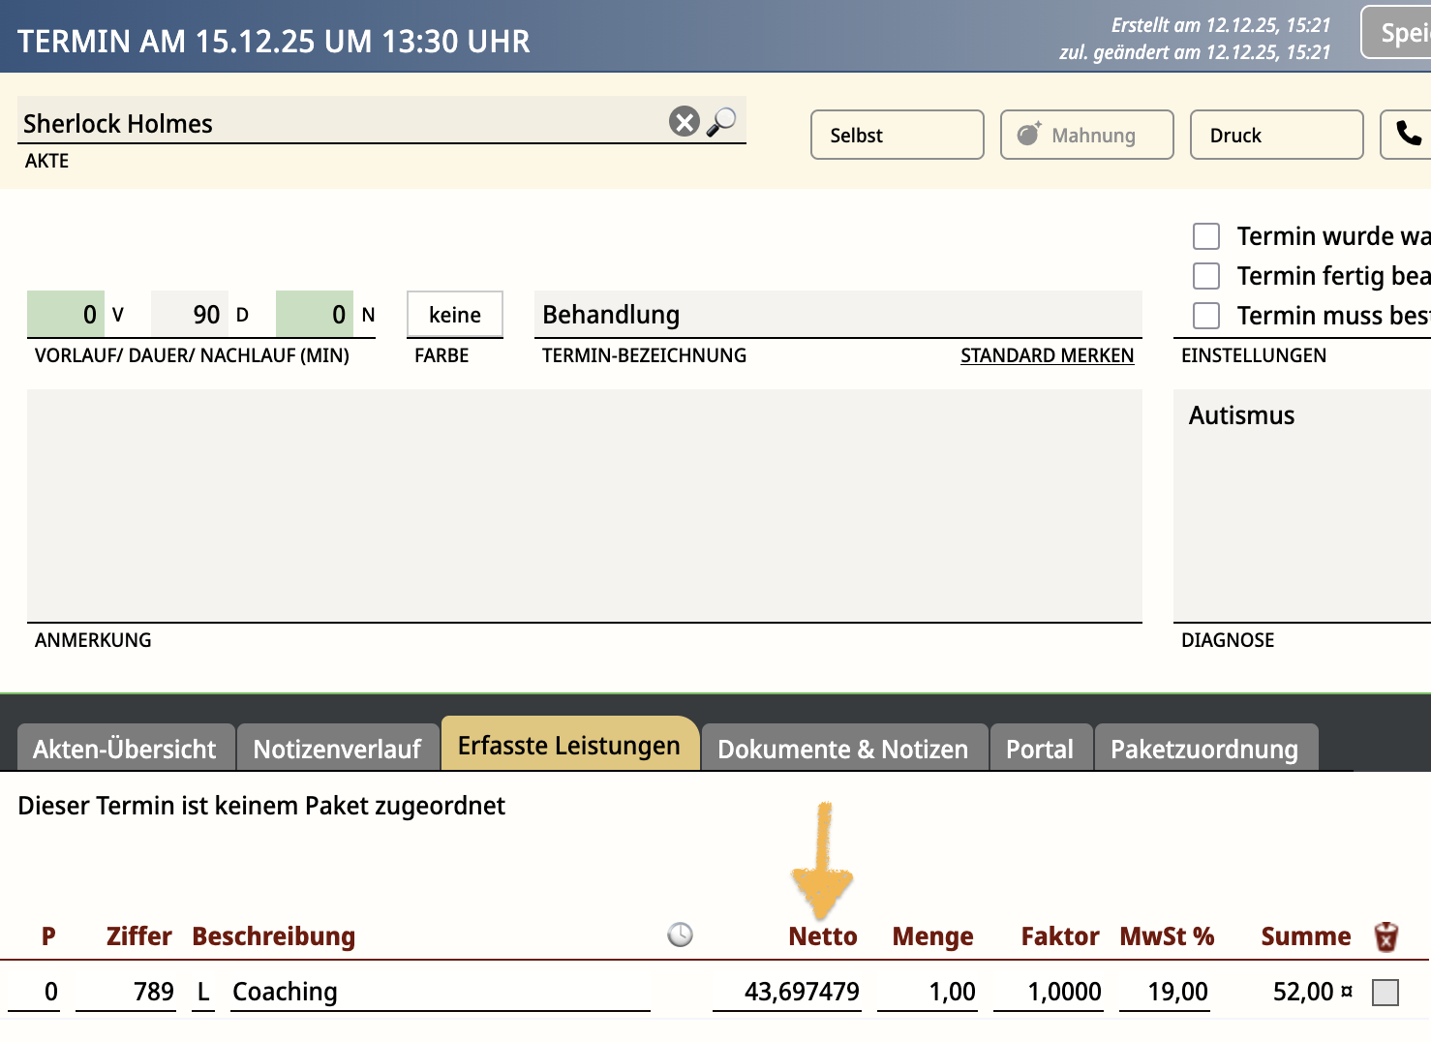Enable 'Termin fertig bea...' checkbox
The image size is (1431, 1042).
(x=1205, y=276)
